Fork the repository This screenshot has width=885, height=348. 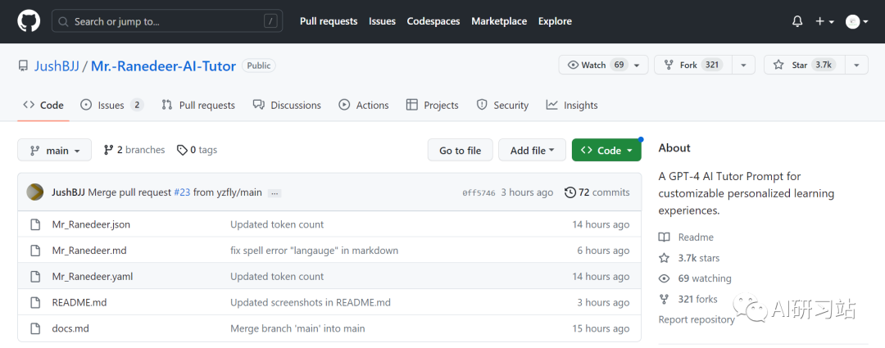[693, 65]
